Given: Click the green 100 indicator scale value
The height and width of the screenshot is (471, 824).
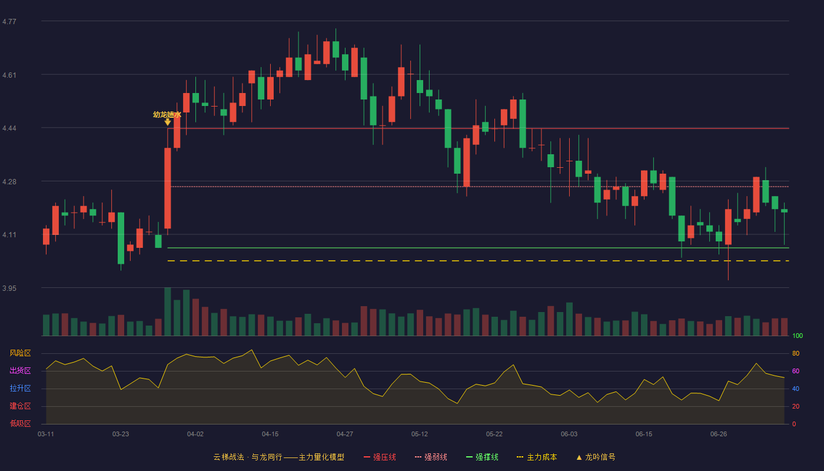Looking at the screenshot, I should 798,336.
